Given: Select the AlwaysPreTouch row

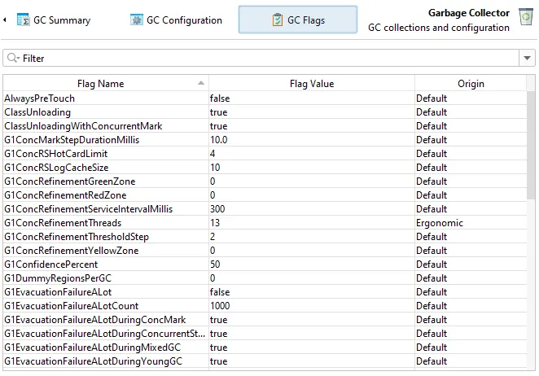Looking at the screenshot, I should (x=265, y=98).
